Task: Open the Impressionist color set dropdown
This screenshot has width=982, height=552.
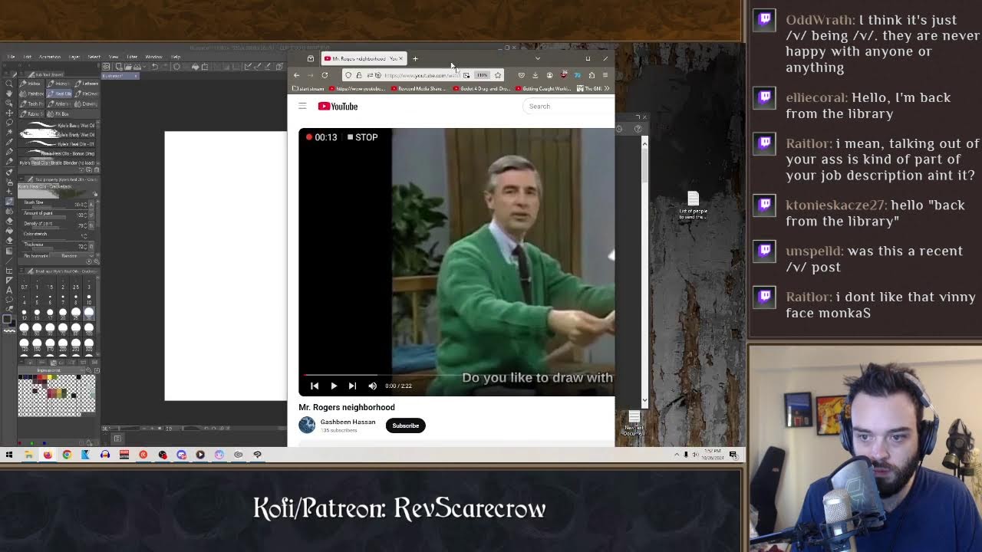Action: pyautogui.click(x=51, y=370)
